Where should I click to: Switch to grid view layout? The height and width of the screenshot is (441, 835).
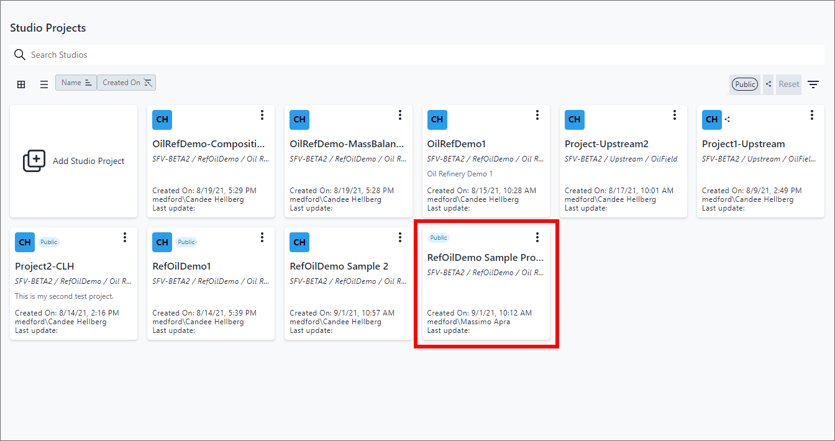pos(21,84)
